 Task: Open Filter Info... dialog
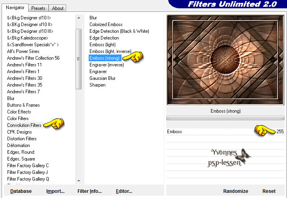tap(89, 191)
